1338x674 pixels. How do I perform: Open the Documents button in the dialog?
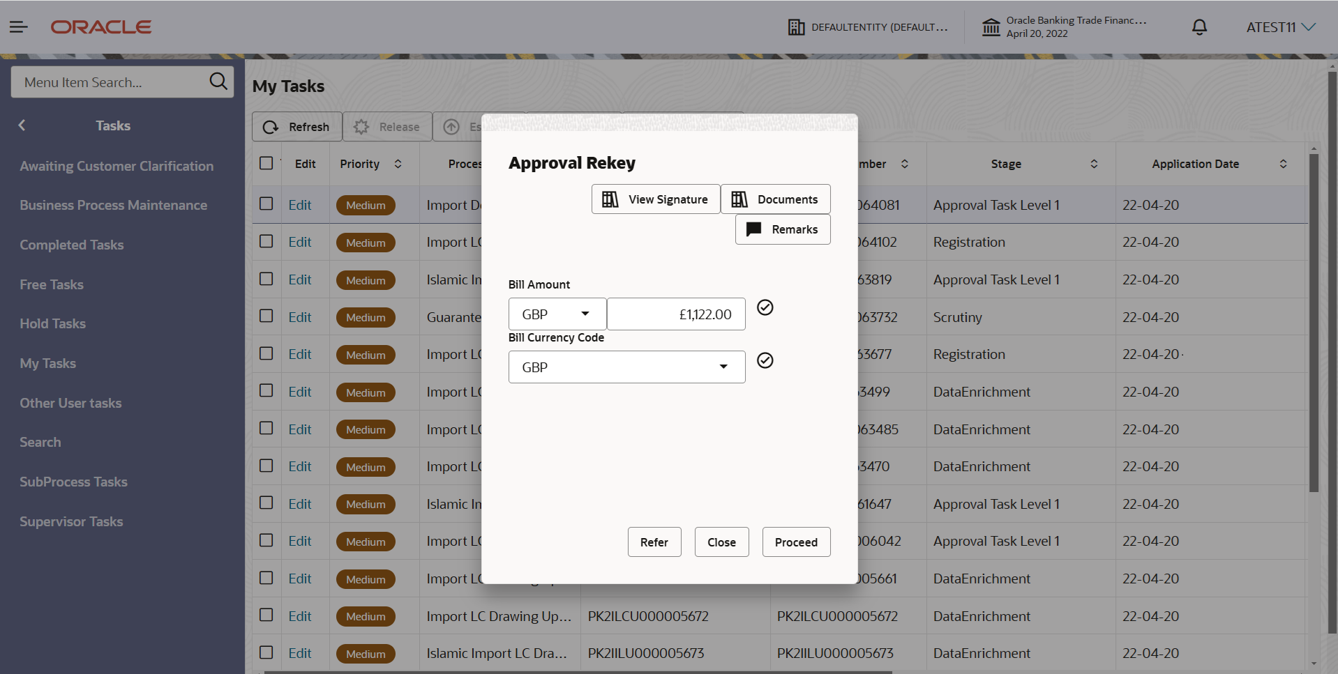click(776, 199)
